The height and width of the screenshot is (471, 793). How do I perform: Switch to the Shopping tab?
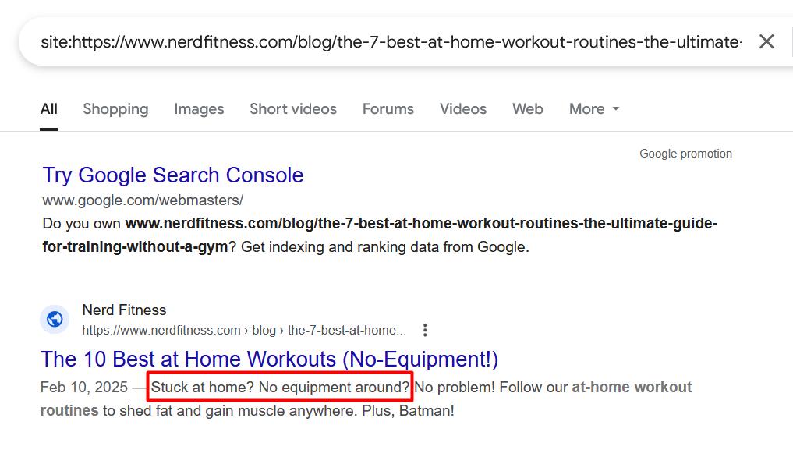pyautogui.click(x=115, y=109)
